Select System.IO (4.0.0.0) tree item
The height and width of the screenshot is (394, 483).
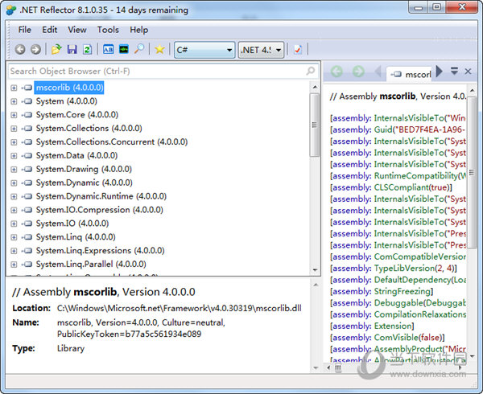[x=72, y=224]
